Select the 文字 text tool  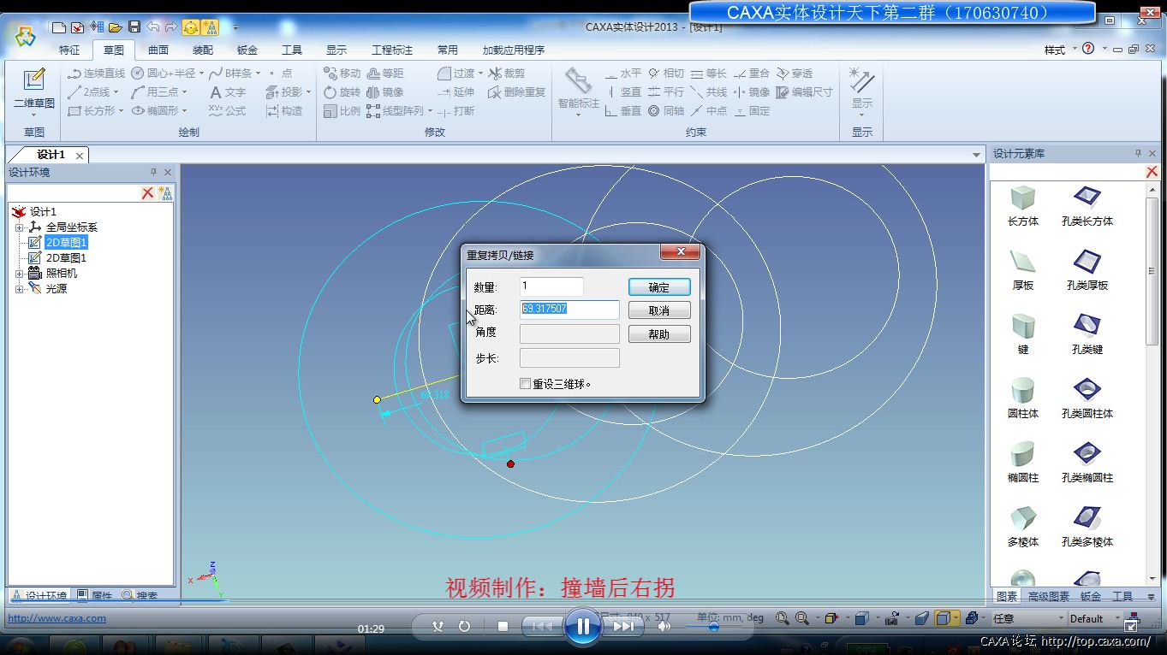pos(227,92)
